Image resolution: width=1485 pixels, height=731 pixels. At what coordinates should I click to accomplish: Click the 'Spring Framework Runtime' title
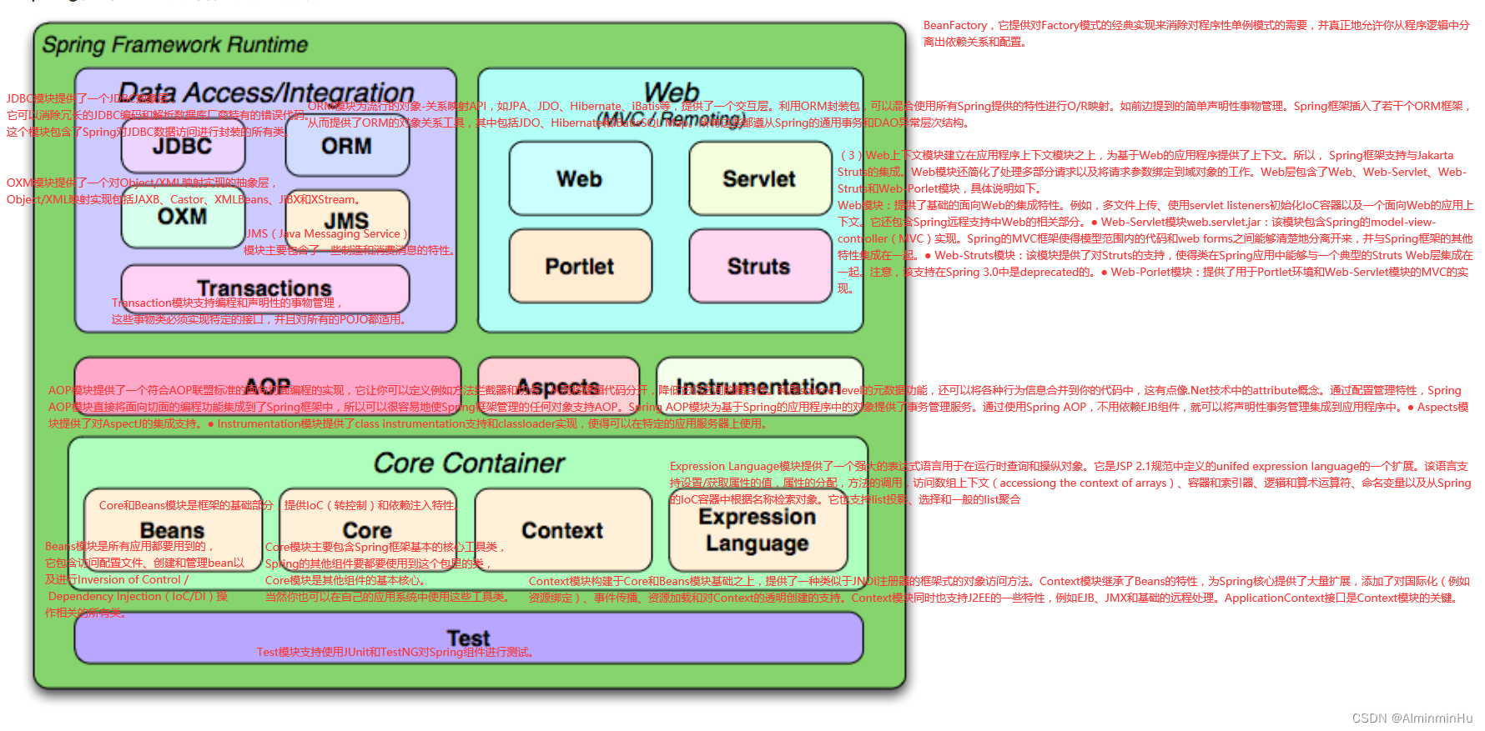[175, 45]
